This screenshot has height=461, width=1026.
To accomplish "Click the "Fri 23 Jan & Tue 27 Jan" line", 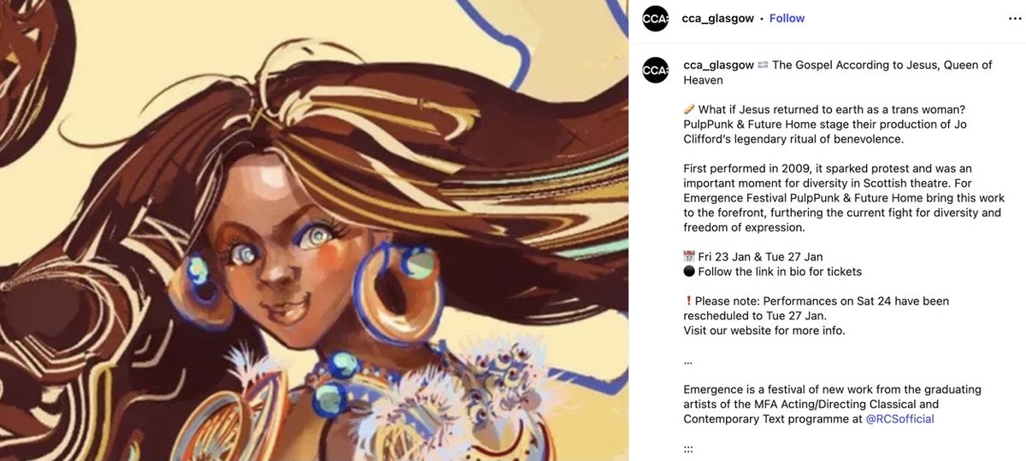I will point(761,257).
